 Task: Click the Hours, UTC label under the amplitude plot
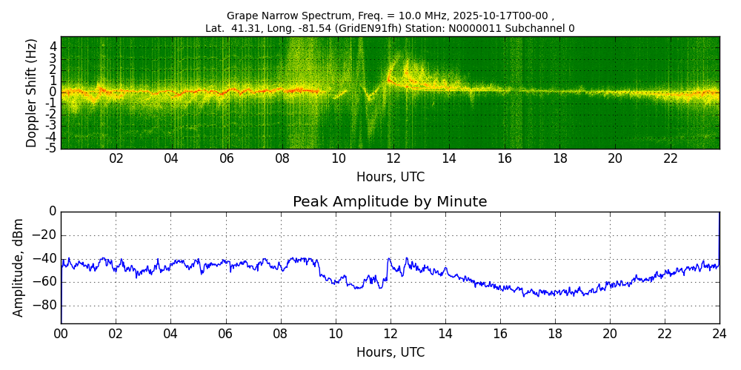[390, 352]
